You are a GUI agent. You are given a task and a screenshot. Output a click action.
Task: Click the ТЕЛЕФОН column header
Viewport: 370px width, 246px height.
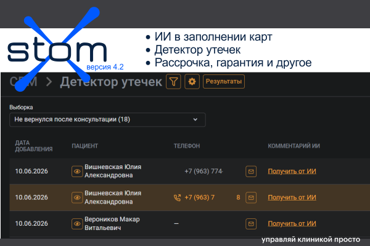(187, 146)
